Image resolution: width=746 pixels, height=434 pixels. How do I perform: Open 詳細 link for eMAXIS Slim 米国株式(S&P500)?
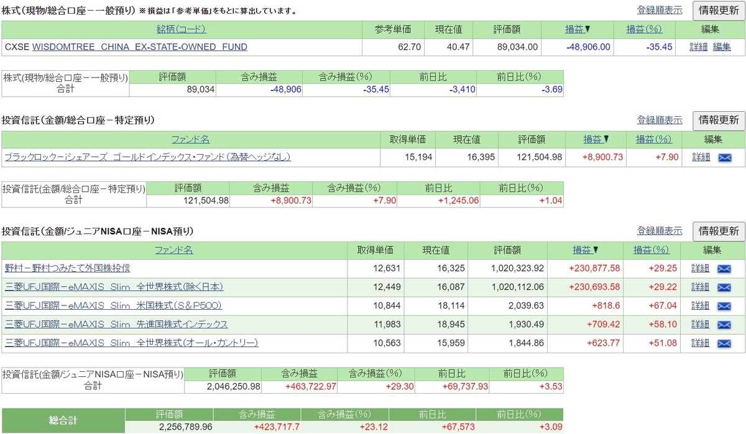tap(701, 306)
